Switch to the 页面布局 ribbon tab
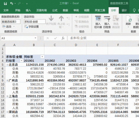The height and width of the screenshot is (118, 139). click(x=42, y=10)
